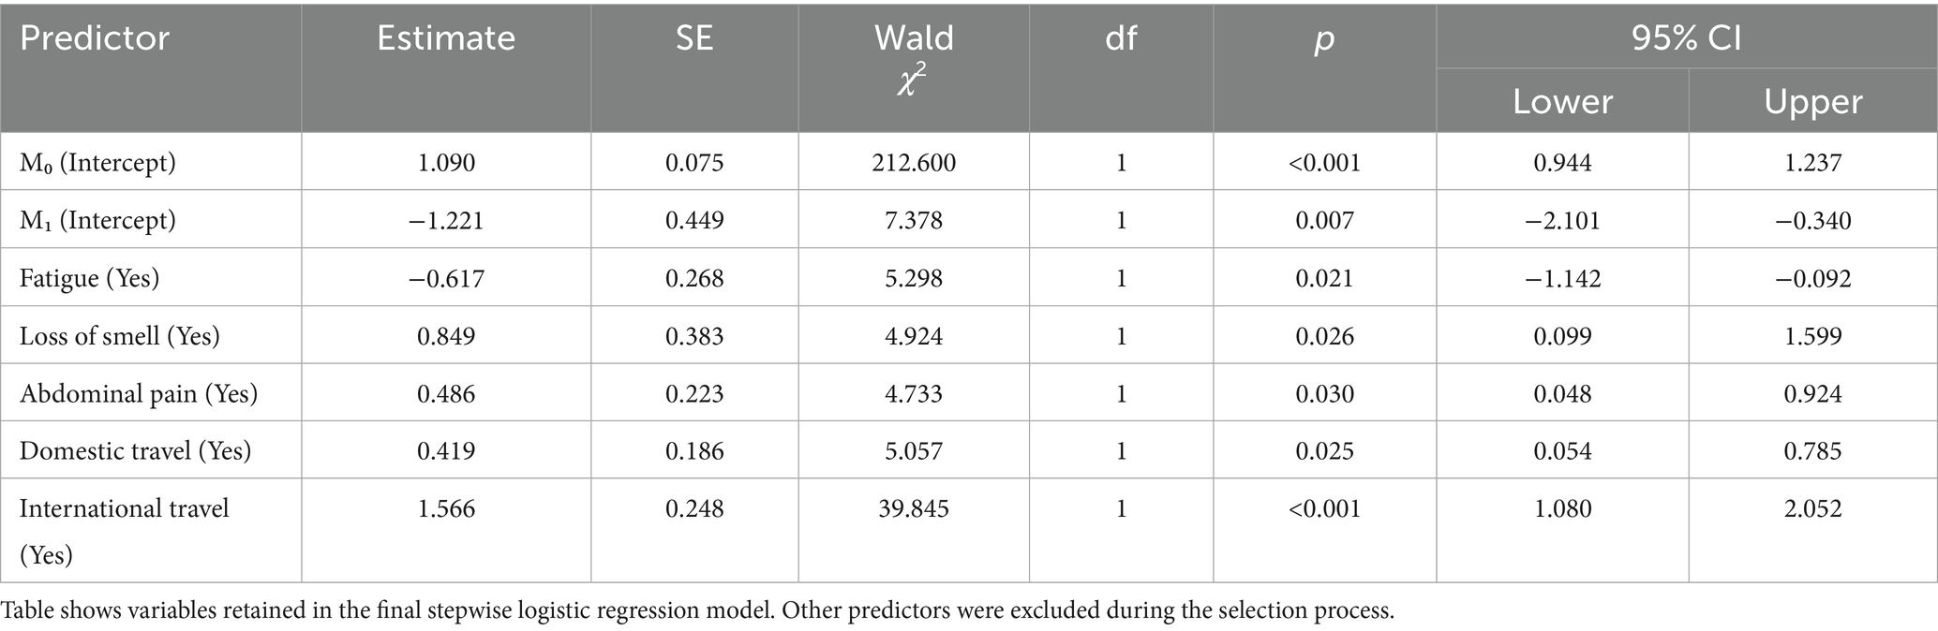Click the Upper sub-column header
This screenshot has height=631, width=1938.
[x=1812, y=101]
